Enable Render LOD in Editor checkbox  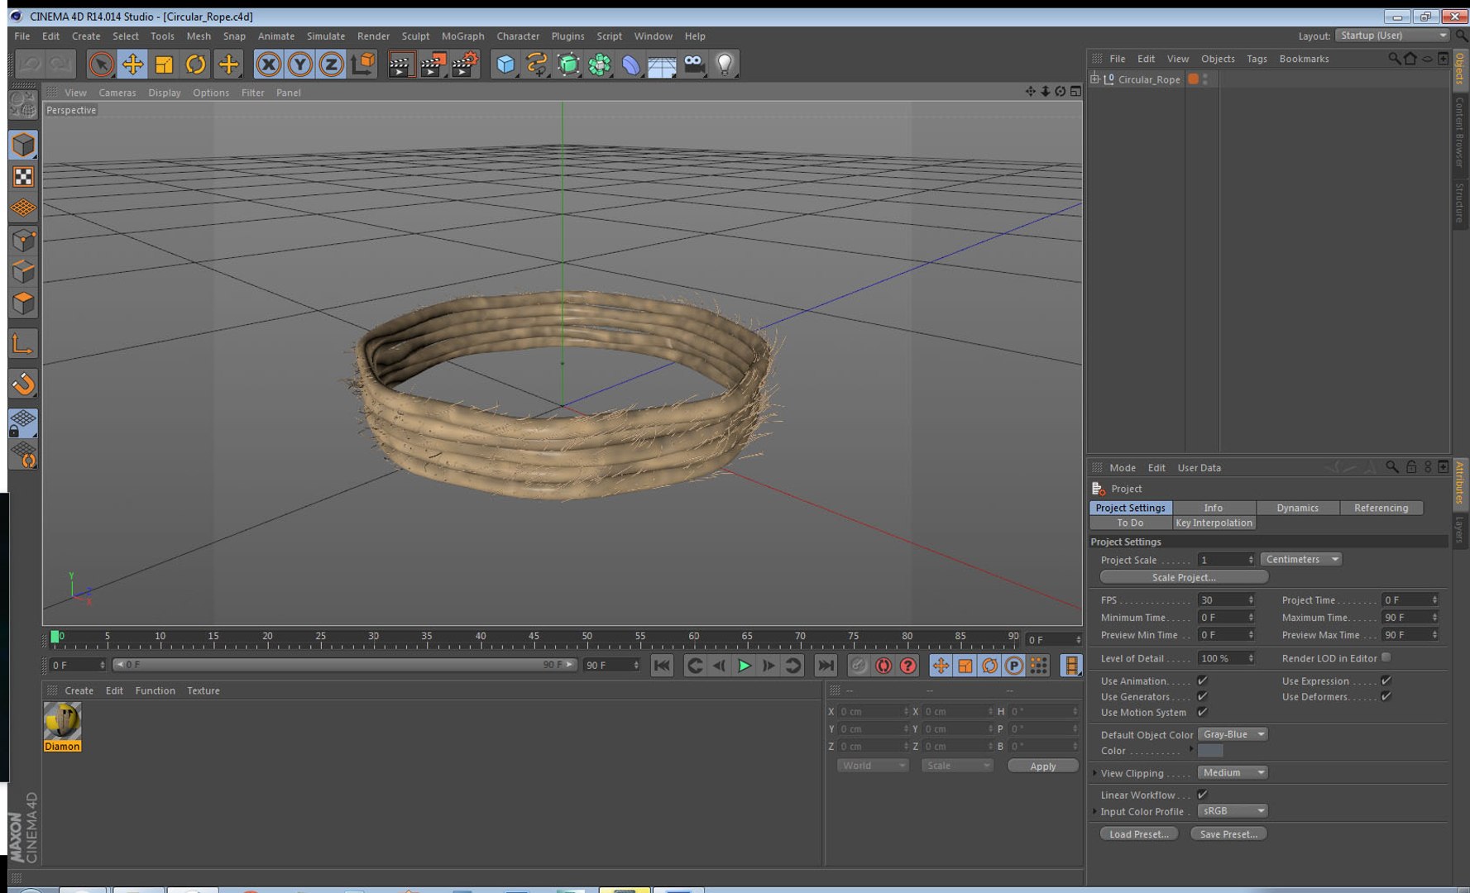[1386, 657]
